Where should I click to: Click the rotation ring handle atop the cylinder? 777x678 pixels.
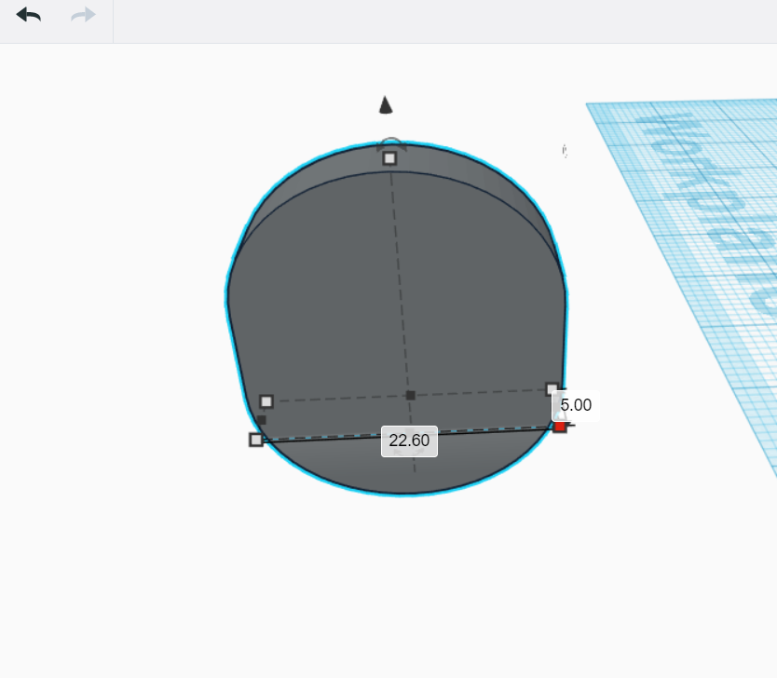click(x=389, y=141)
